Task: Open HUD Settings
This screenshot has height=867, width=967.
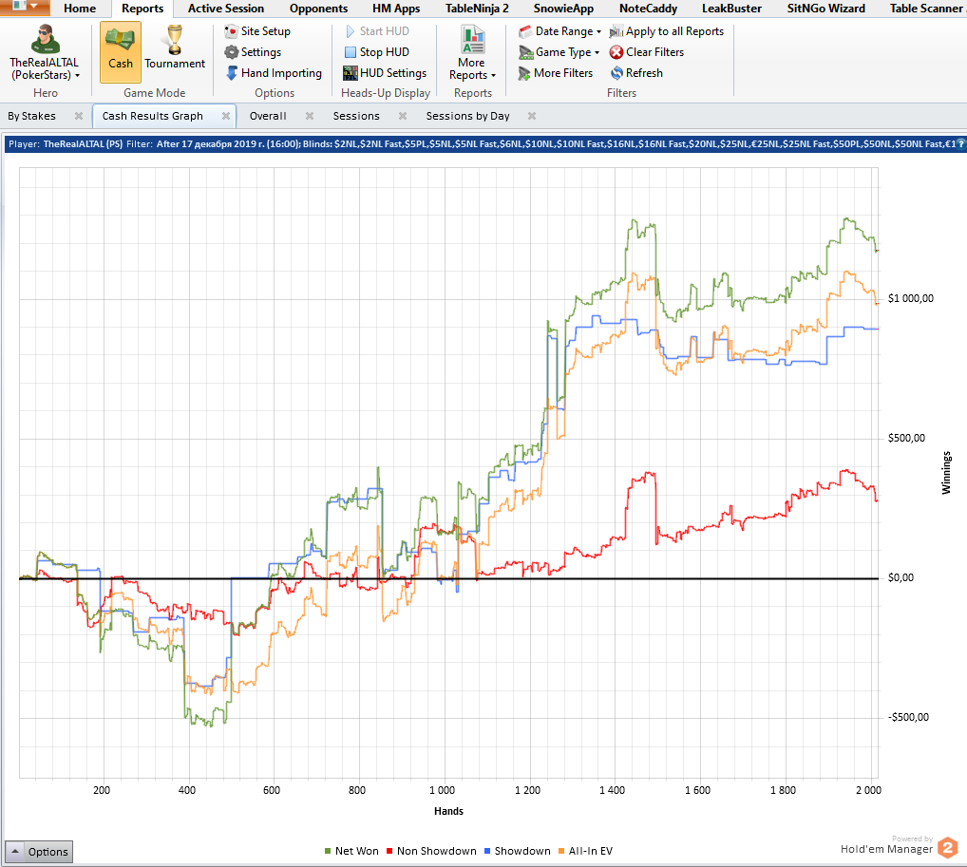Action: 385,73
